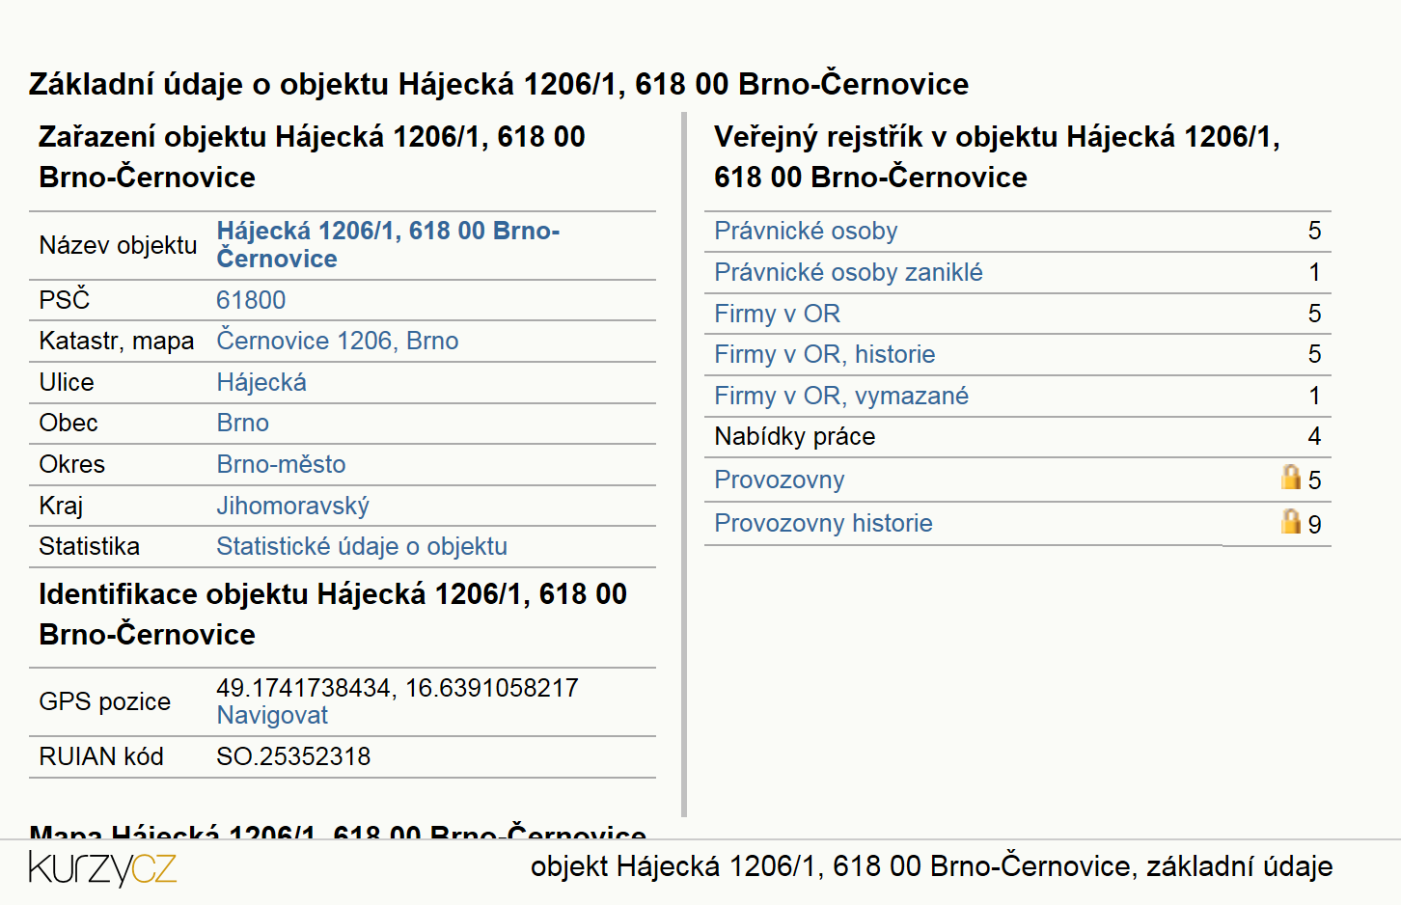Open Černovice 1206, Brno cadastre link
The image size is (1401, 905).
[x=338, y=341]
